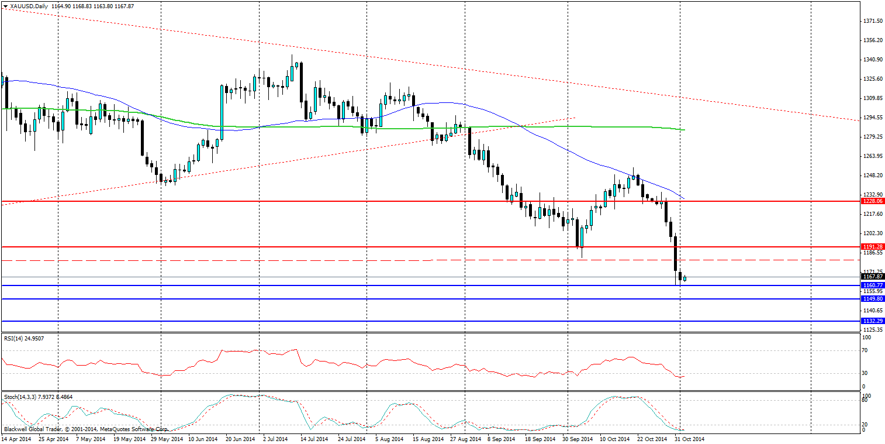This screenshot has height=444, width=885.
Task: Click the 27 Aug 2014 date label
Action: (466, 439)
